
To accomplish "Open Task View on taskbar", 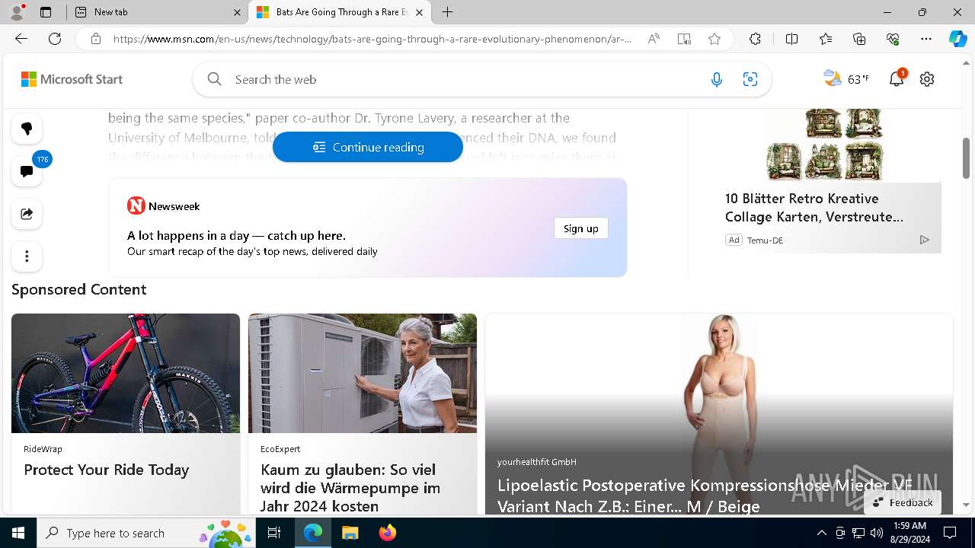I will [274, 533].
